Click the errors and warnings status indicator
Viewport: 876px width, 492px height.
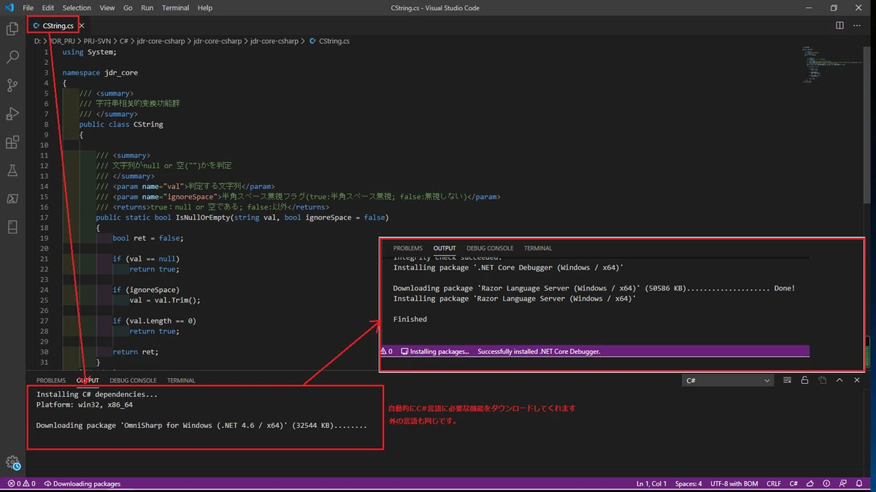coord(21,483)
